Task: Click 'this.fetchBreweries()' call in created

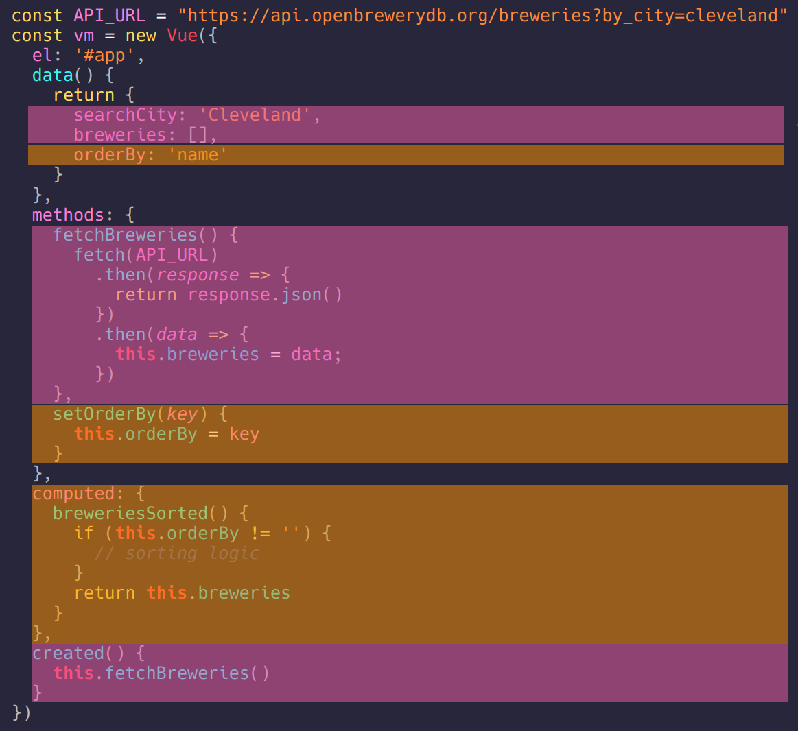Action: (161, 673)
